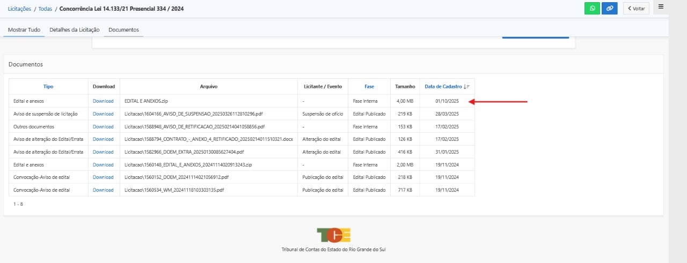Download the AVISO_DE_RETIFICACAO pdf file
Viewport: 687px width, 263px height.
103,127
